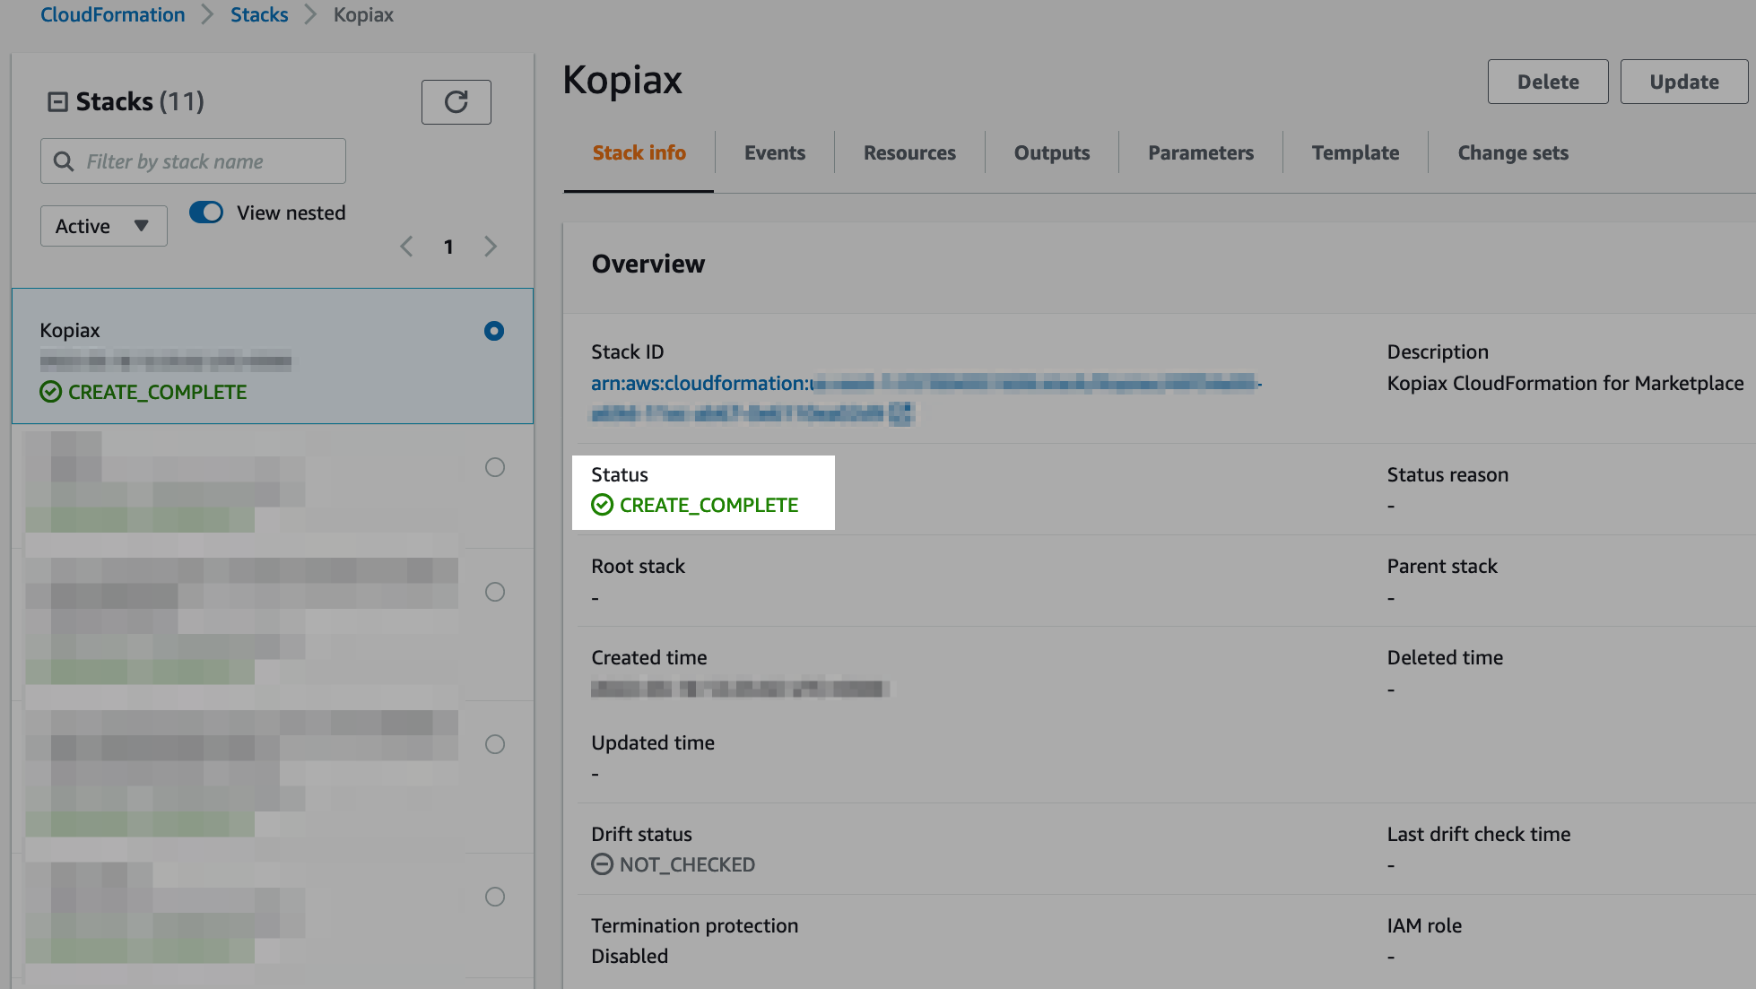Click the external link icon after Stack ID

(901, 413)
